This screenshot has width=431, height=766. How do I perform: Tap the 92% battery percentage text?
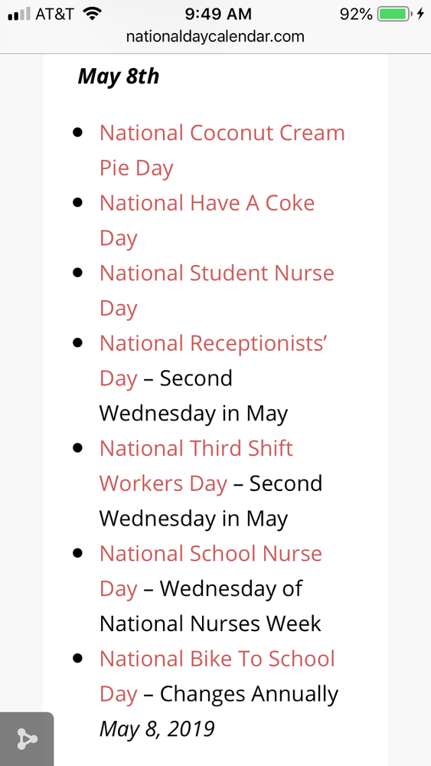(x=356, y=14)
